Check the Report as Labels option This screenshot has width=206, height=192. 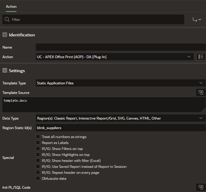(x=38, y=143)
